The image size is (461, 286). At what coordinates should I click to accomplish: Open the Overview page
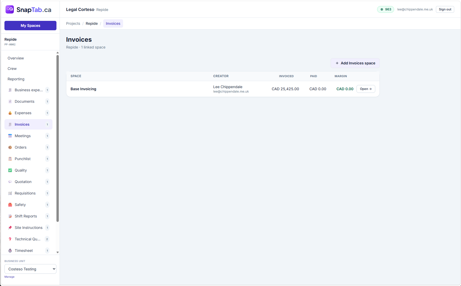point(16,58)
